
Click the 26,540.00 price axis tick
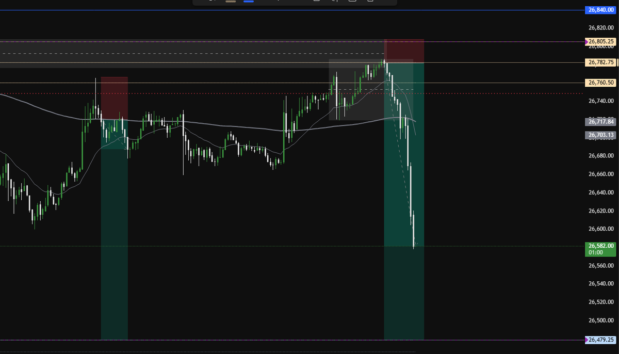click(601, 284)
